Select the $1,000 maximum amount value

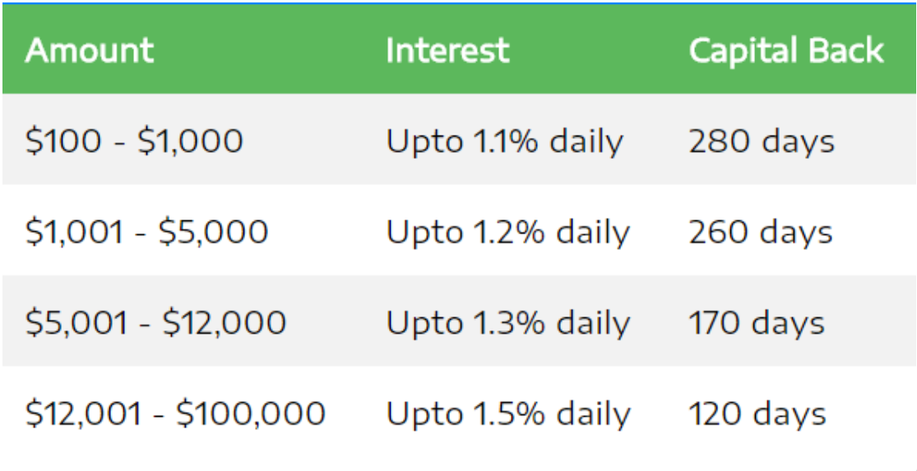[x=190, y=141]
